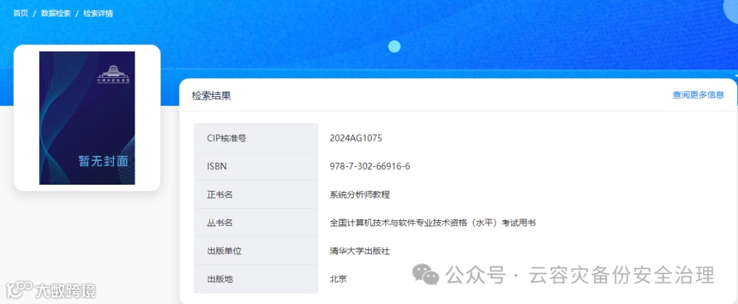This screenshot has width=738, height=304.
Task: Click the ISBN label cell
Action: pyautogui.click(x=256, y=166)
